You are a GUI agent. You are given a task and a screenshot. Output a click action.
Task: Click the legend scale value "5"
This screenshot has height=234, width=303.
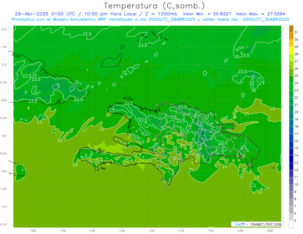[x=295, y=221]
